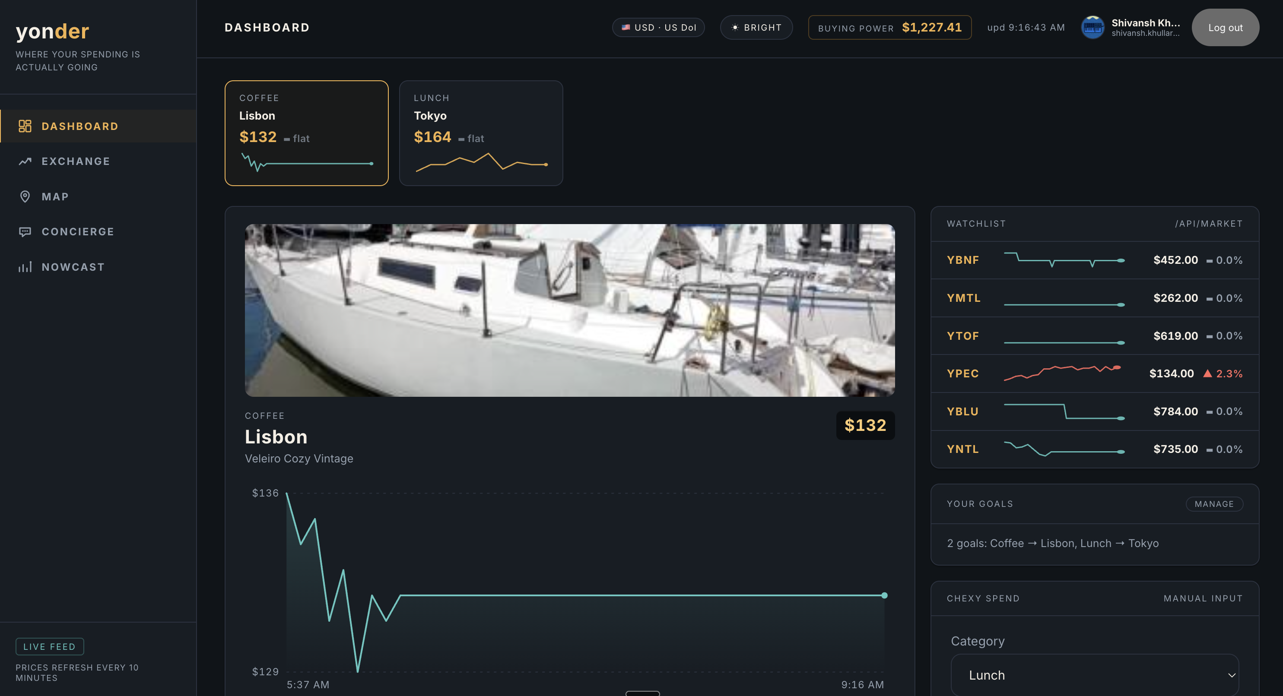1283x696 pixels.
Task: Click the Exchange trend-line icon
Action: (25, 161)
